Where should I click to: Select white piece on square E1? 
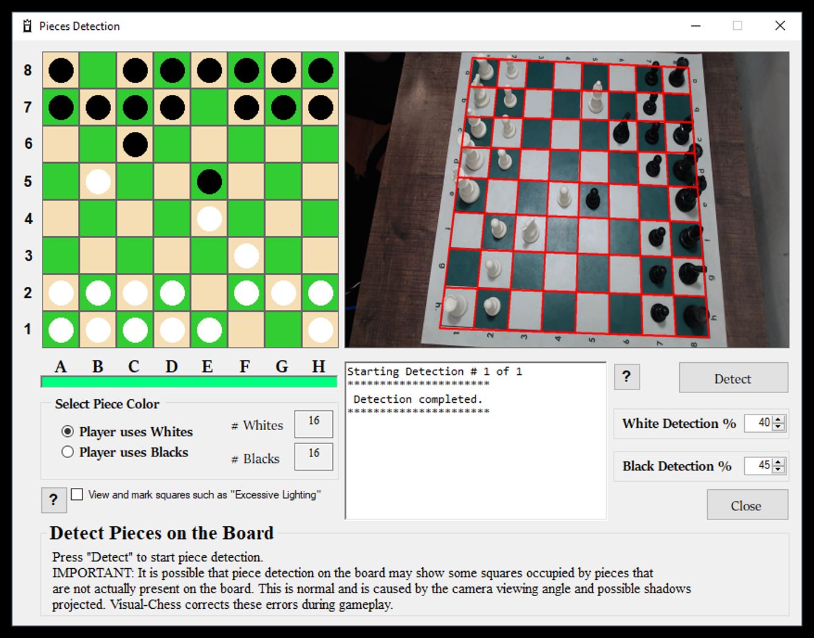coord(209,330)
